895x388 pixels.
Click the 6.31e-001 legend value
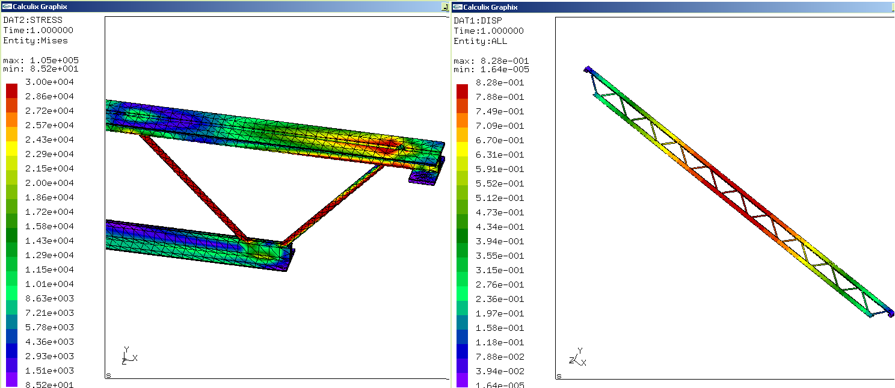[x=499, y=155]
